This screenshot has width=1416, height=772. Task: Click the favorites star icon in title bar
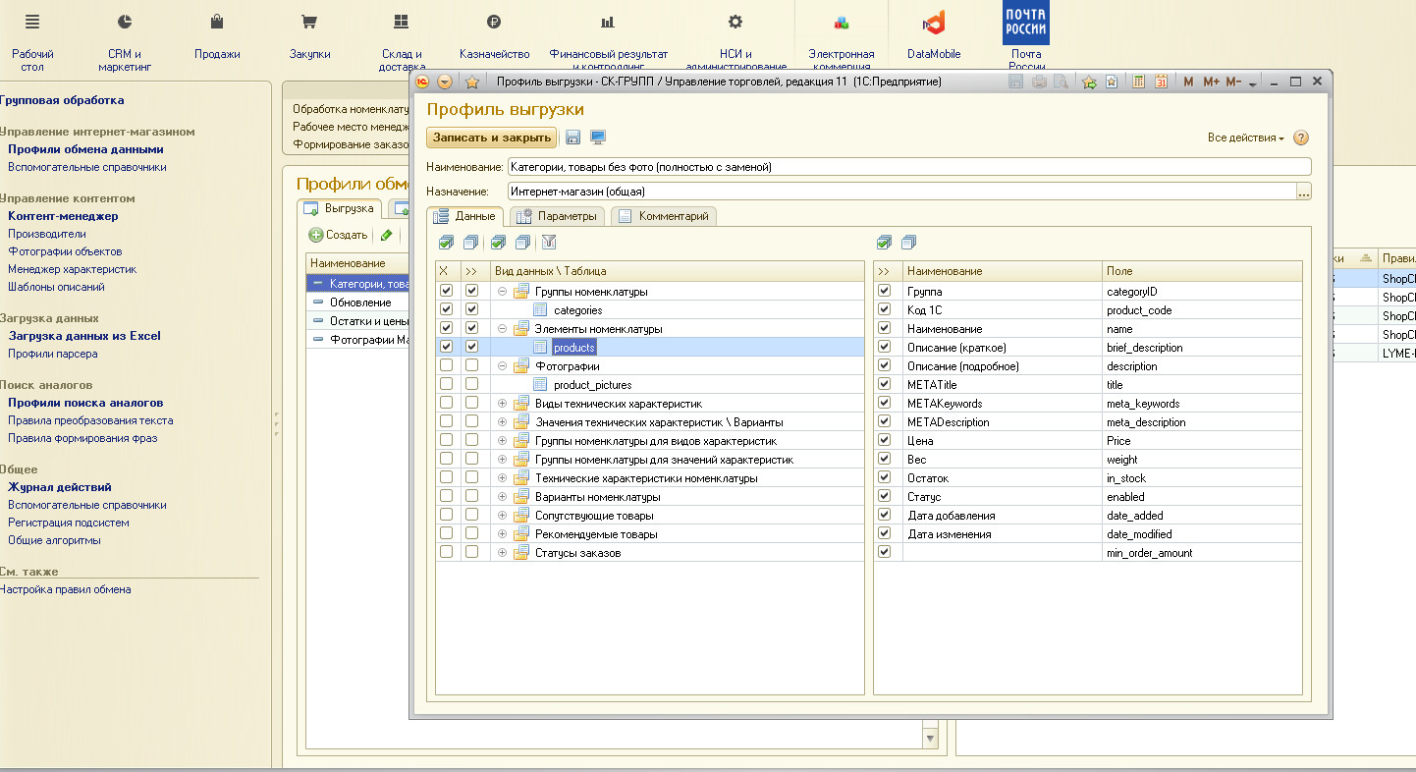471,83
